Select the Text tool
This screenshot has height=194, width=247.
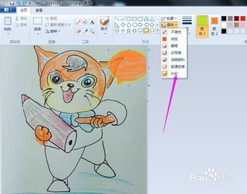tap(92, 22)
